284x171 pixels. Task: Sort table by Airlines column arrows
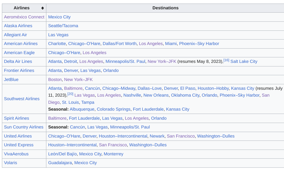(x=42, y=8)
